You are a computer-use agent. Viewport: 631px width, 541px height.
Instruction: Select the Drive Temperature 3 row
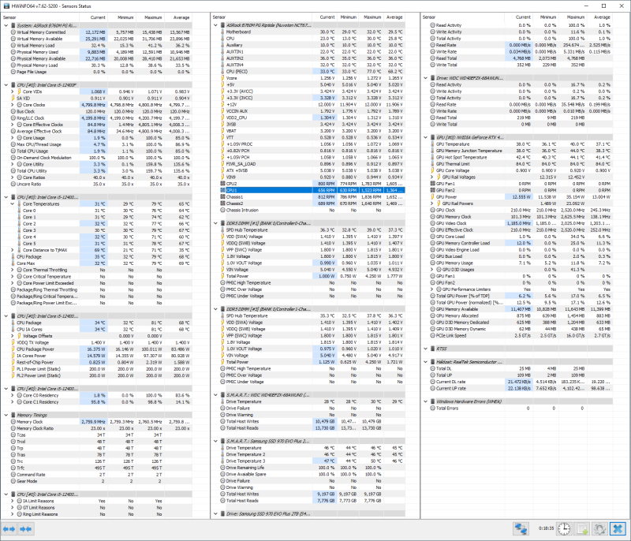(x=312, y=461)
